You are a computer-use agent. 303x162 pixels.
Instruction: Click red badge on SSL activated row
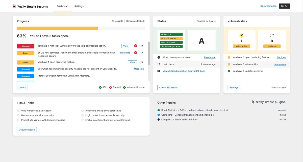pos(136,53)
